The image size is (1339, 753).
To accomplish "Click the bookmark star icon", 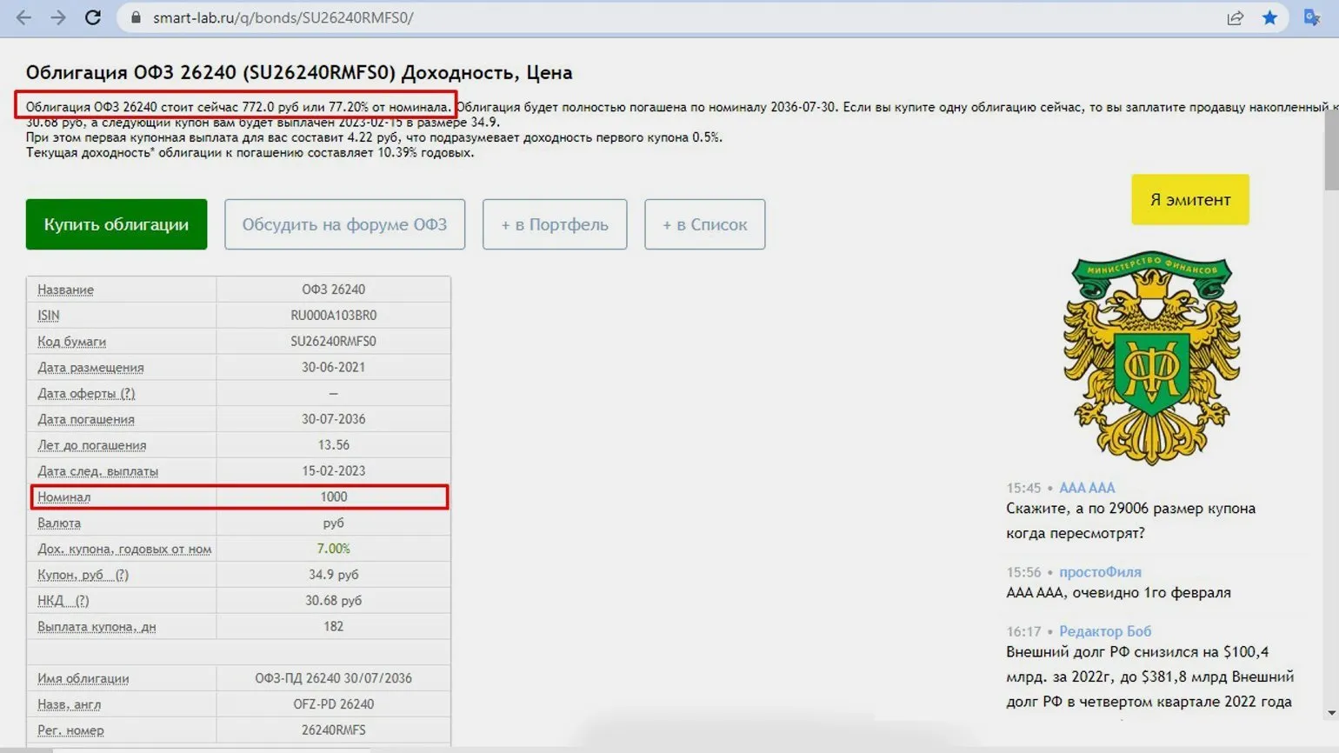I will (x=1269, y=17).
